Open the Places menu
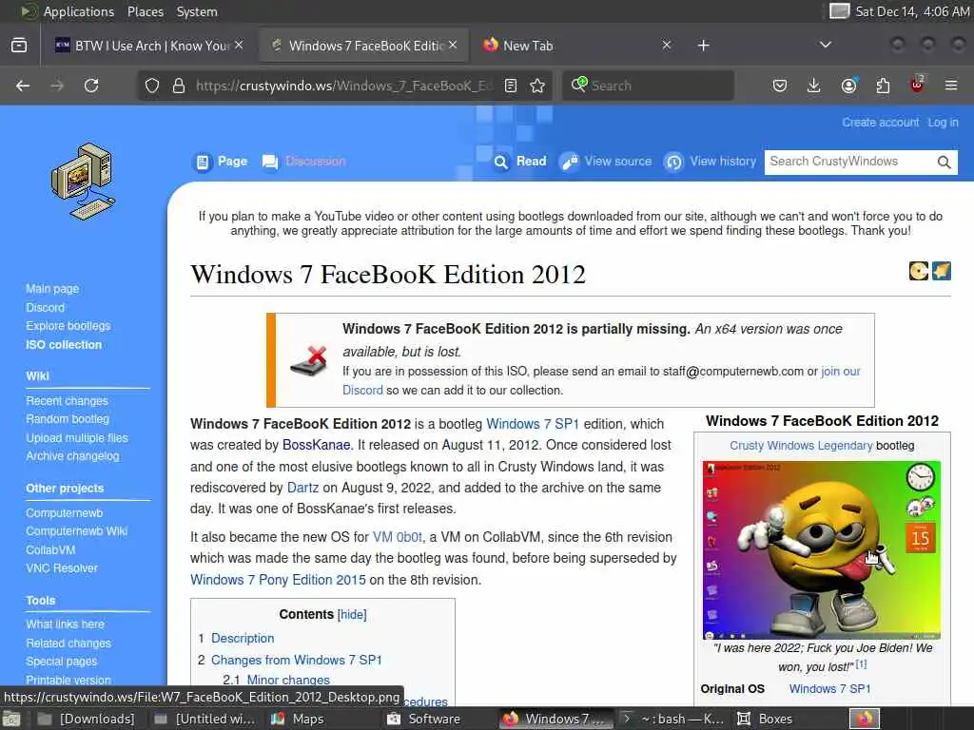The width and height of the screenshot is (974, 730). (146, 11)
